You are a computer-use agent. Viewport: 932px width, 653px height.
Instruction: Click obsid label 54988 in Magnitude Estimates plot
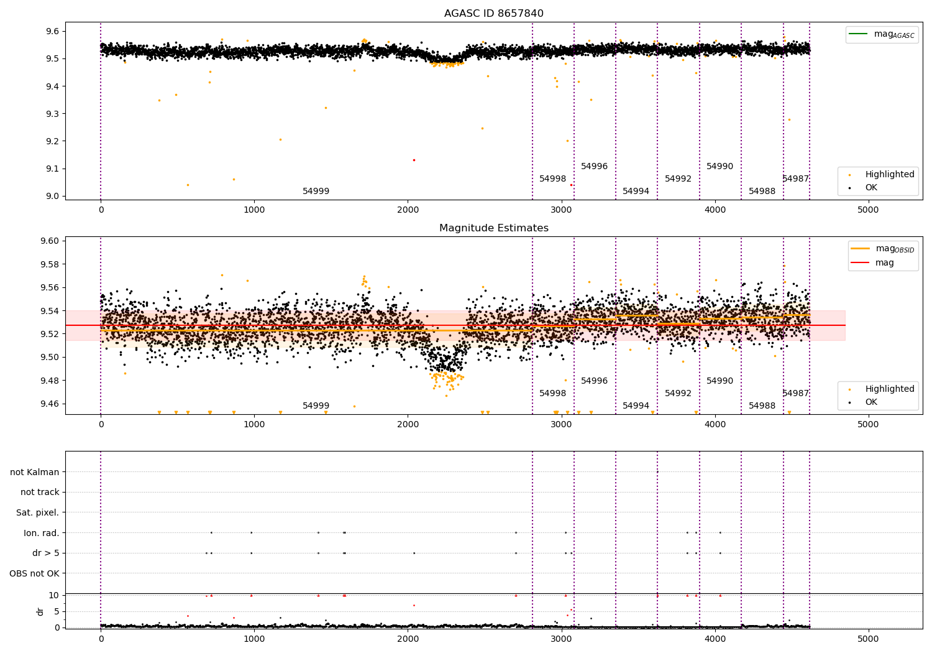(762, 405)
